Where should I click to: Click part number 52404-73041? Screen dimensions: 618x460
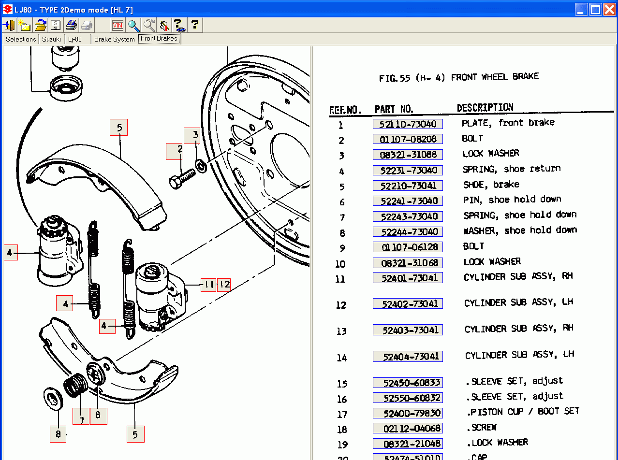tap(408, 357)
